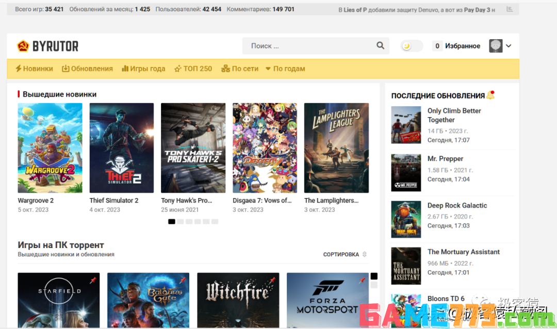Image resolution: width=557 pixels, height=329 pixels.
Task: Expand the profile dropdown chevron
Action: click(x=509, y=46)
